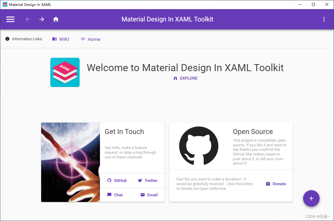Open the Chat channel
The width and height of the screenshot is (334, 221).
115,195
